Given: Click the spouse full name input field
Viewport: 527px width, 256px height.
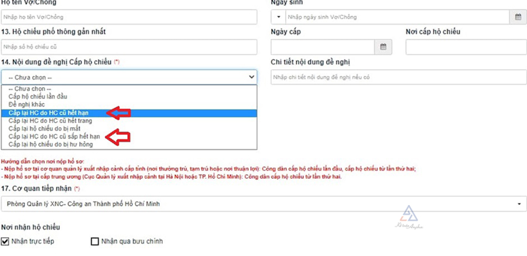Looking at the screenshot, I should [x=129, y=17].
